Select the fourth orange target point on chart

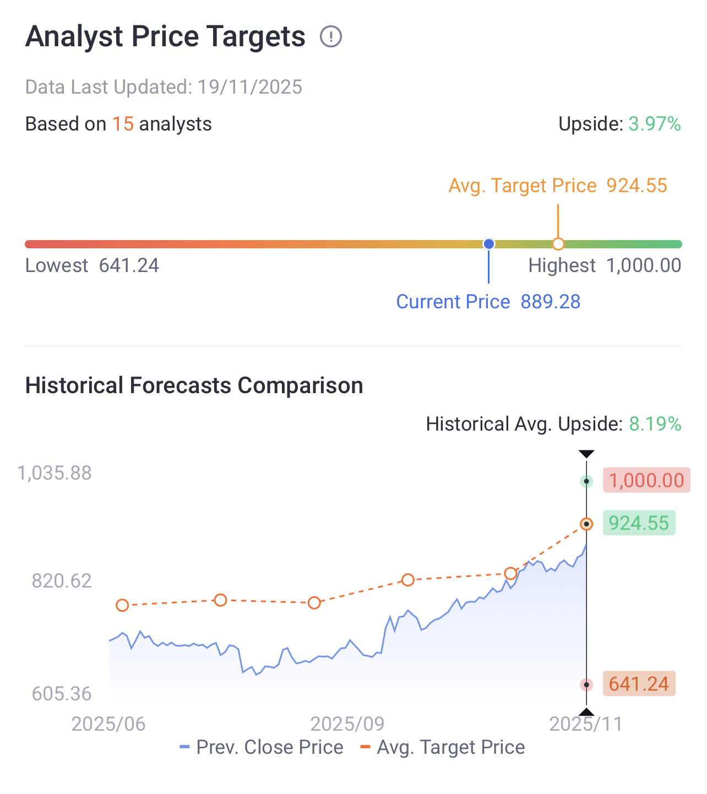(x=407, y=580)
